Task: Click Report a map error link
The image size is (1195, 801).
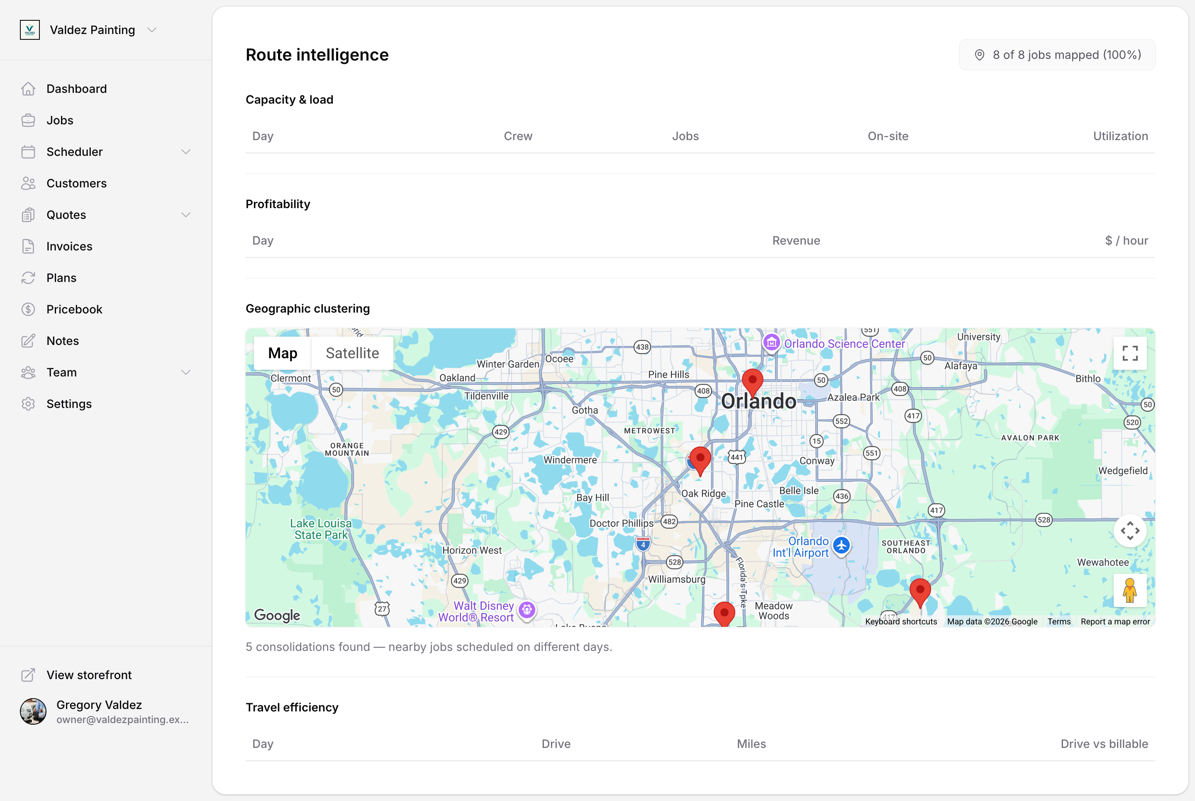Action: (x=1115, y=622)
